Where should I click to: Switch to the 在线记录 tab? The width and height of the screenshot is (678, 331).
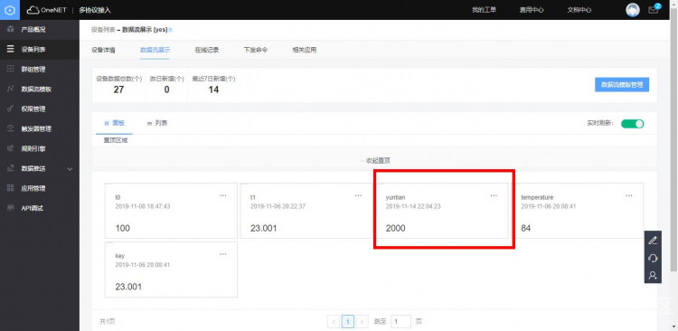(207, 50)
